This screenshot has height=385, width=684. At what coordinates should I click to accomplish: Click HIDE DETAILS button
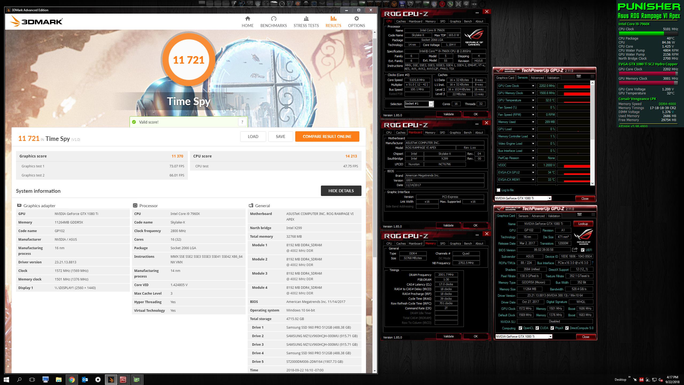pos(341,191)
